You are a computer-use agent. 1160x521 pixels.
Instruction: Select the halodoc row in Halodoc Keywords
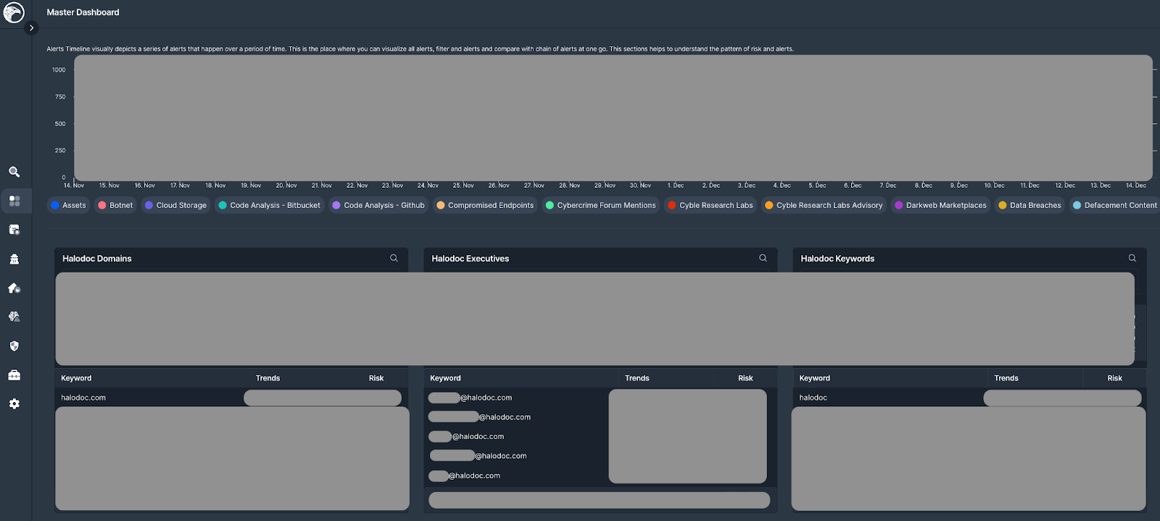[x=969, y=398]
